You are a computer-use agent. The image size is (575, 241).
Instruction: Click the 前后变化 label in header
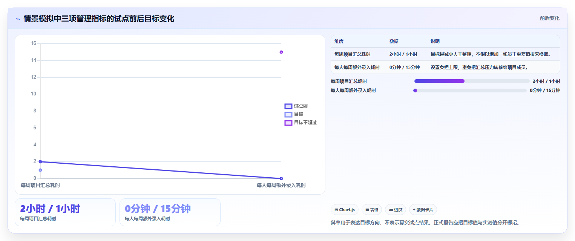pyautogui.click(x=549, y=18)
